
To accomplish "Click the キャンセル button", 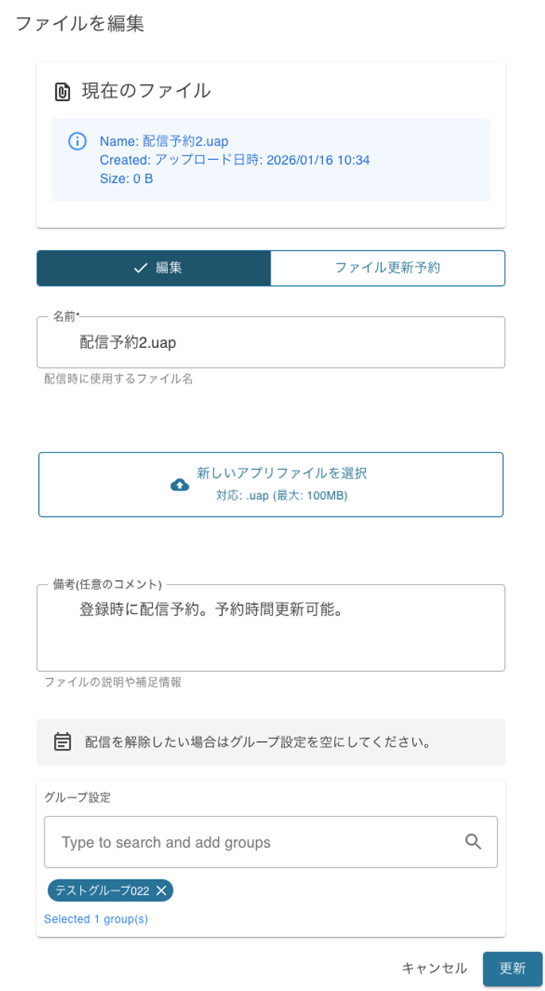I will [434, 968].
